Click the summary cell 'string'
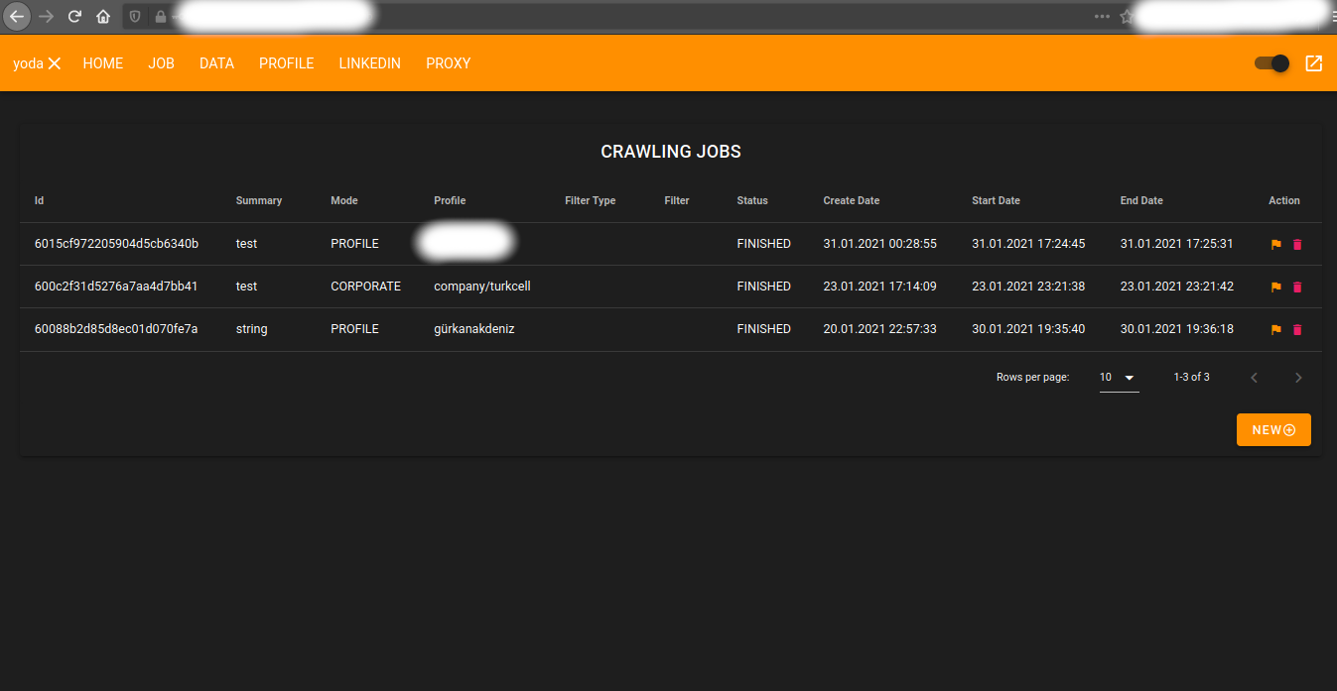The width and height of the screenshot is (1337, 691). (x=252, y=329)
